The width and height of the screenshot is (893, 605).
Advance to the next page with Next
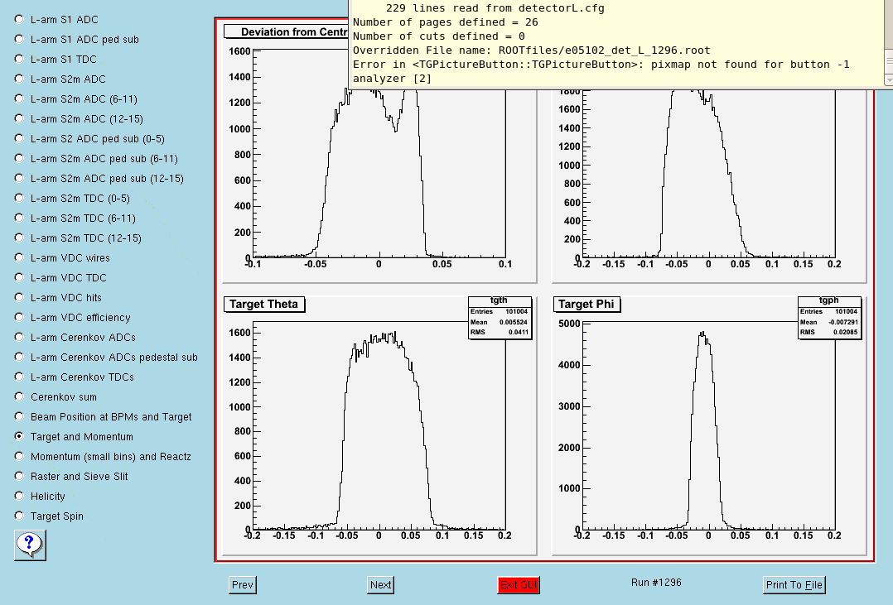pyautogui.click(x=380, y=585)
